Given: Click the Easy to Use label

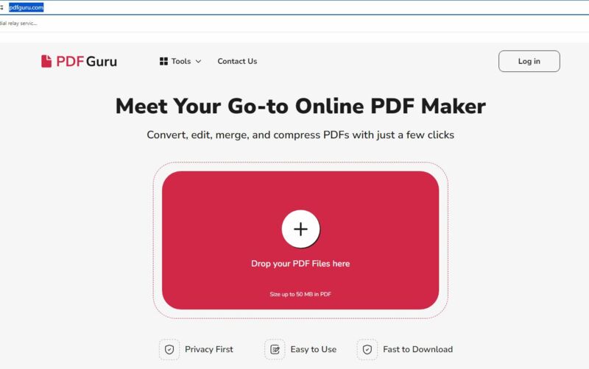Looking at the screenshot, I should [314, 349].
